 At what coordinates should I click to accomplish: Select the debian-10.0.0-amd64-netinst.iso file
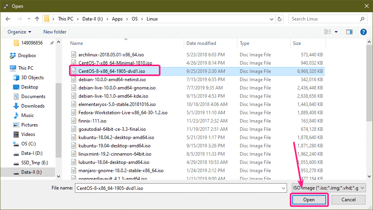[112, 80]
